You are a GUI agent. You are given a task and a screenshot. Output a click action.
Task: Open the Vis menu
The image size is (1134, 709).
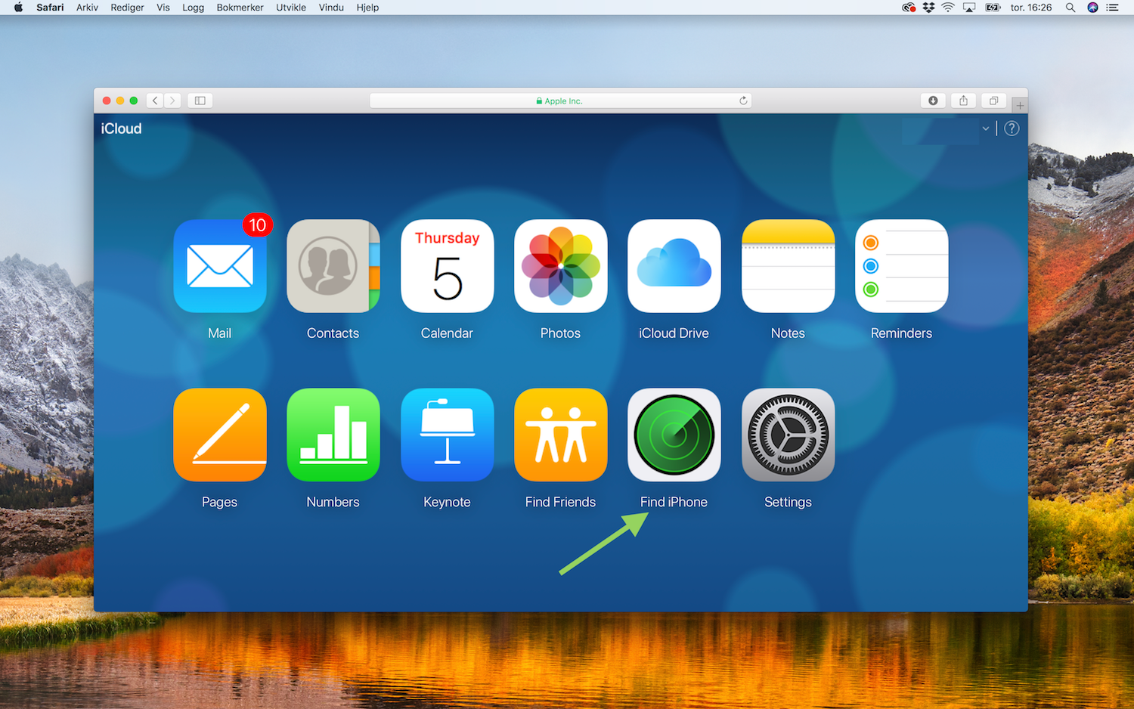coord(163,8)
